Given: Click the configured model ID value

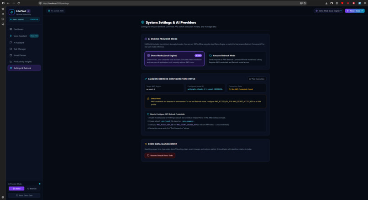Looking at the screenshot, I should tap(205, 89).
